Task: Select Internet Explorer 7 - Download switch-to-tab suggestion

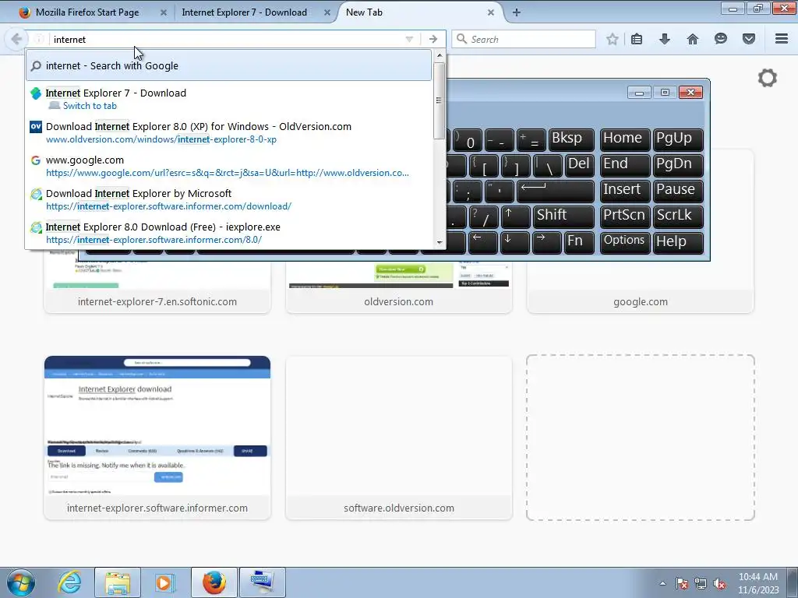Action: (x=228, y=99)
